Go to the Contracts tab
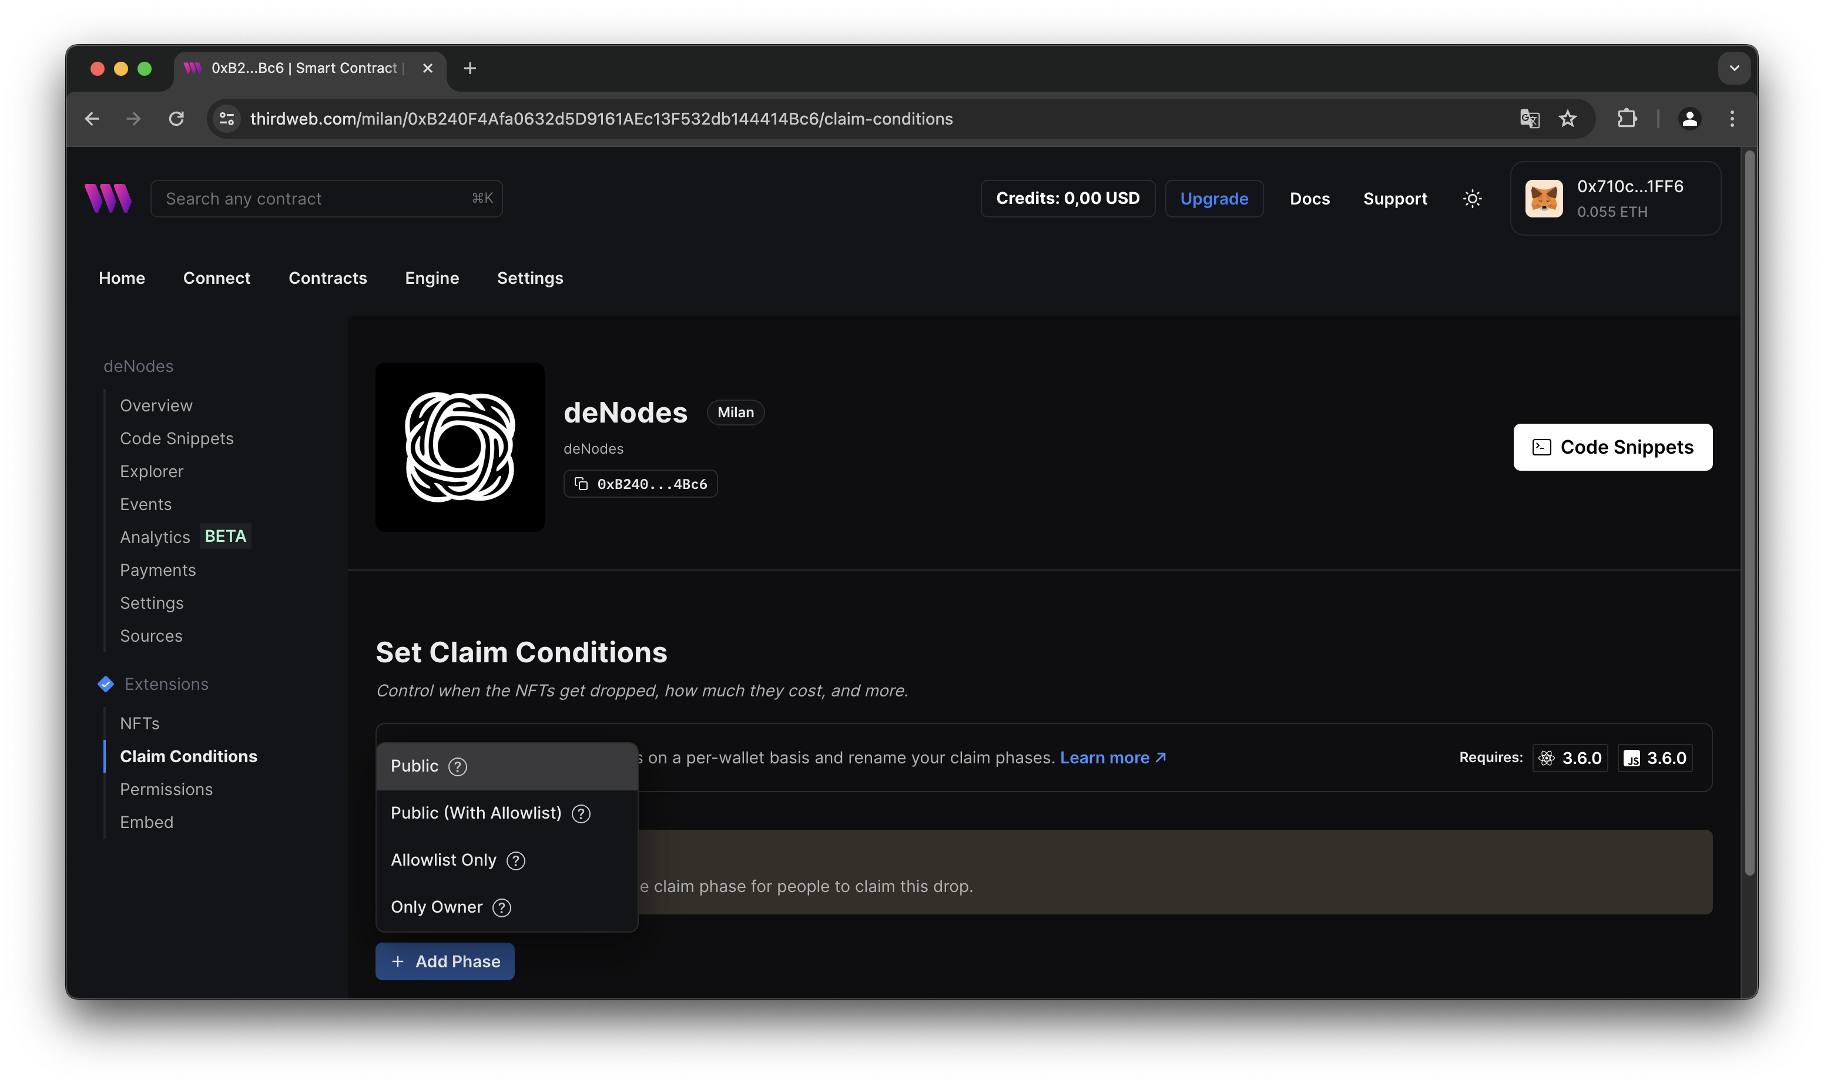 point(328,278)
